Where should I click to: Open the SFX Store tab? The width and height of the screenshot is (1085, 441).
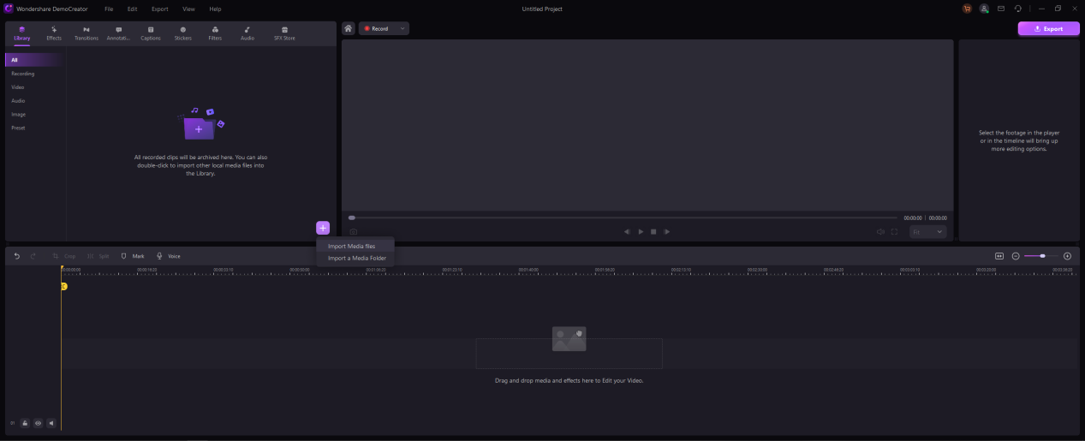click(x=284, y=33)
